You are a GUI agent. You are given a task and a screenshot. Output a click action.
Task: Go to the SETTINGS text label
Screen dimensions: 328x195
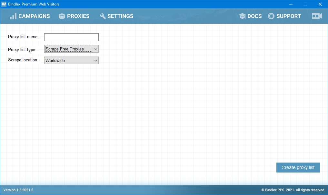coord(120,16)
